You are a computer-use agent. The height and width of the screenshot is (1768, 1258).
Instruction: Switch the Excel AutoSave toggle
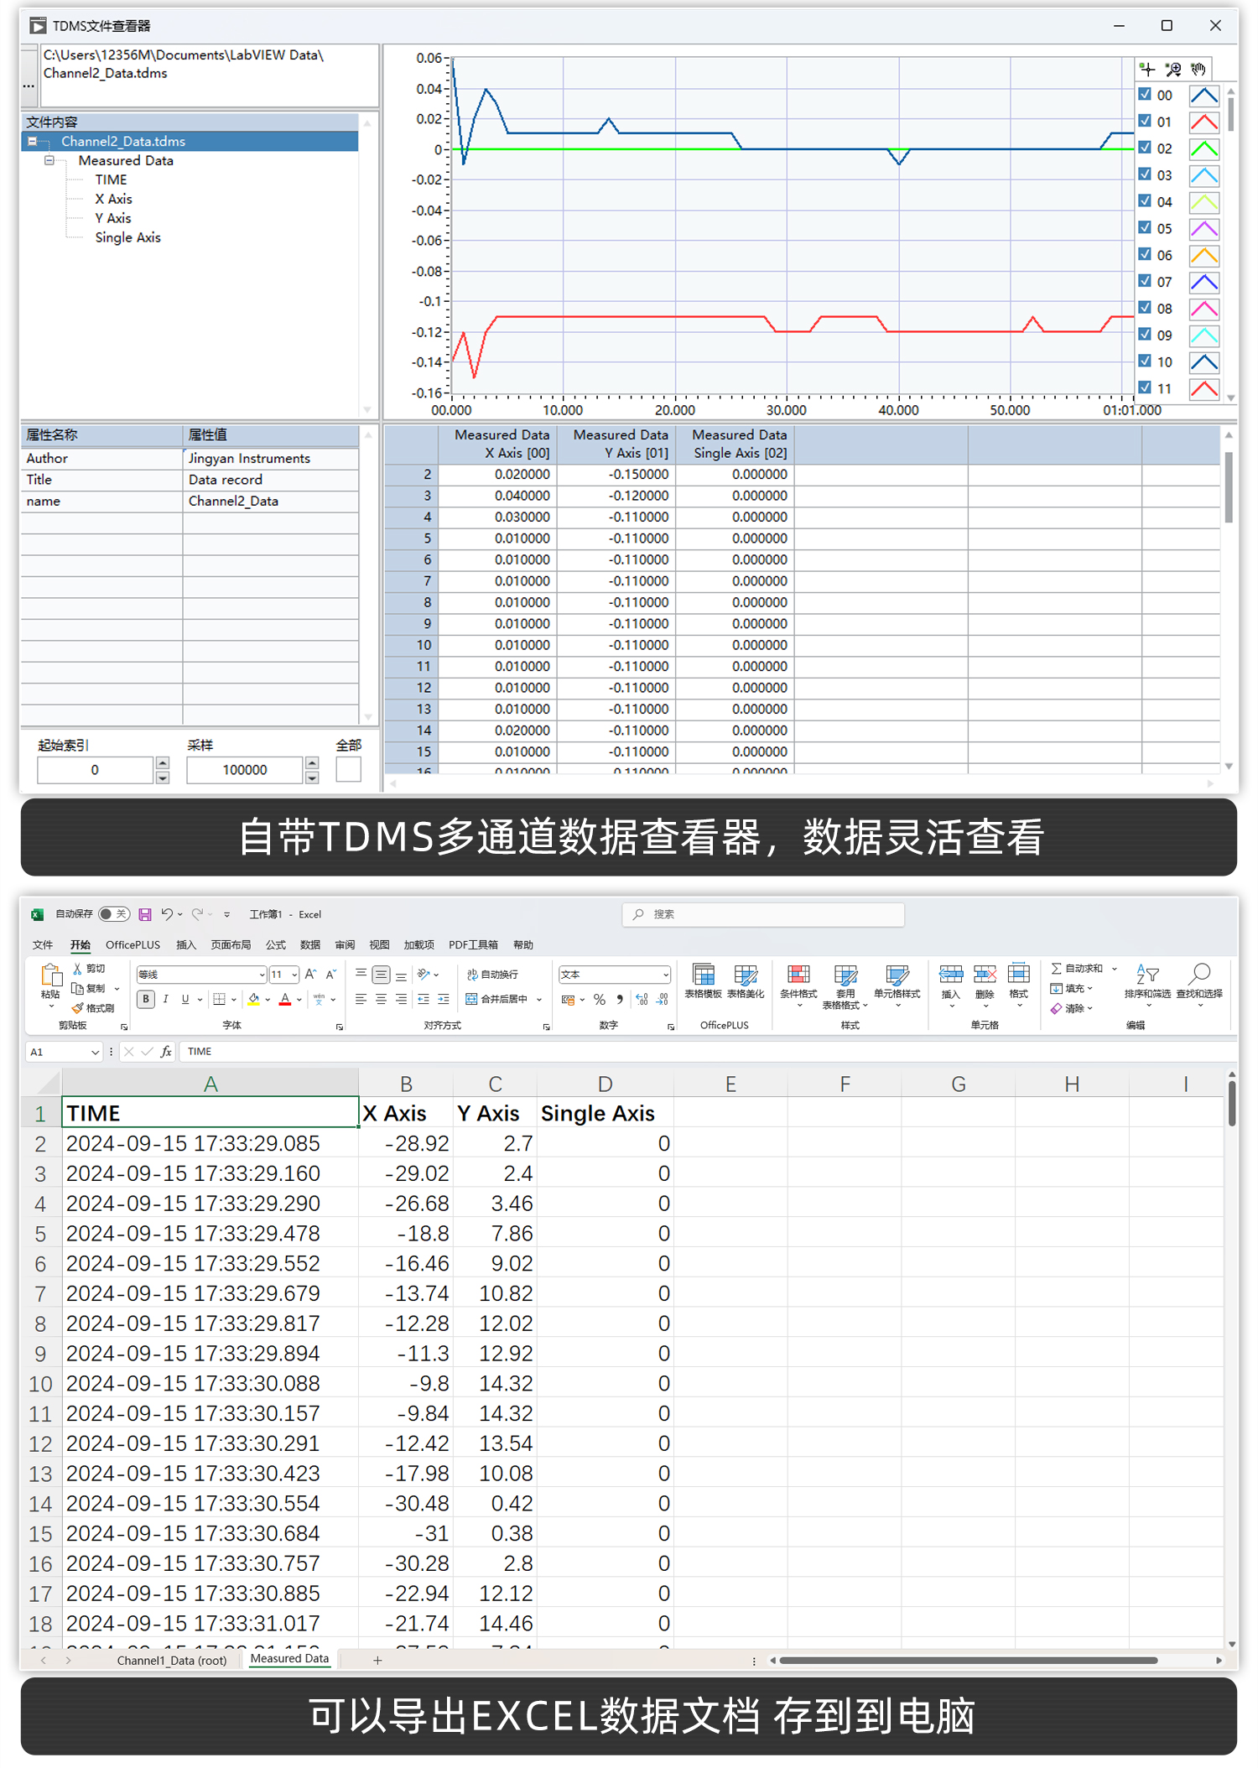tap(113, 914)
